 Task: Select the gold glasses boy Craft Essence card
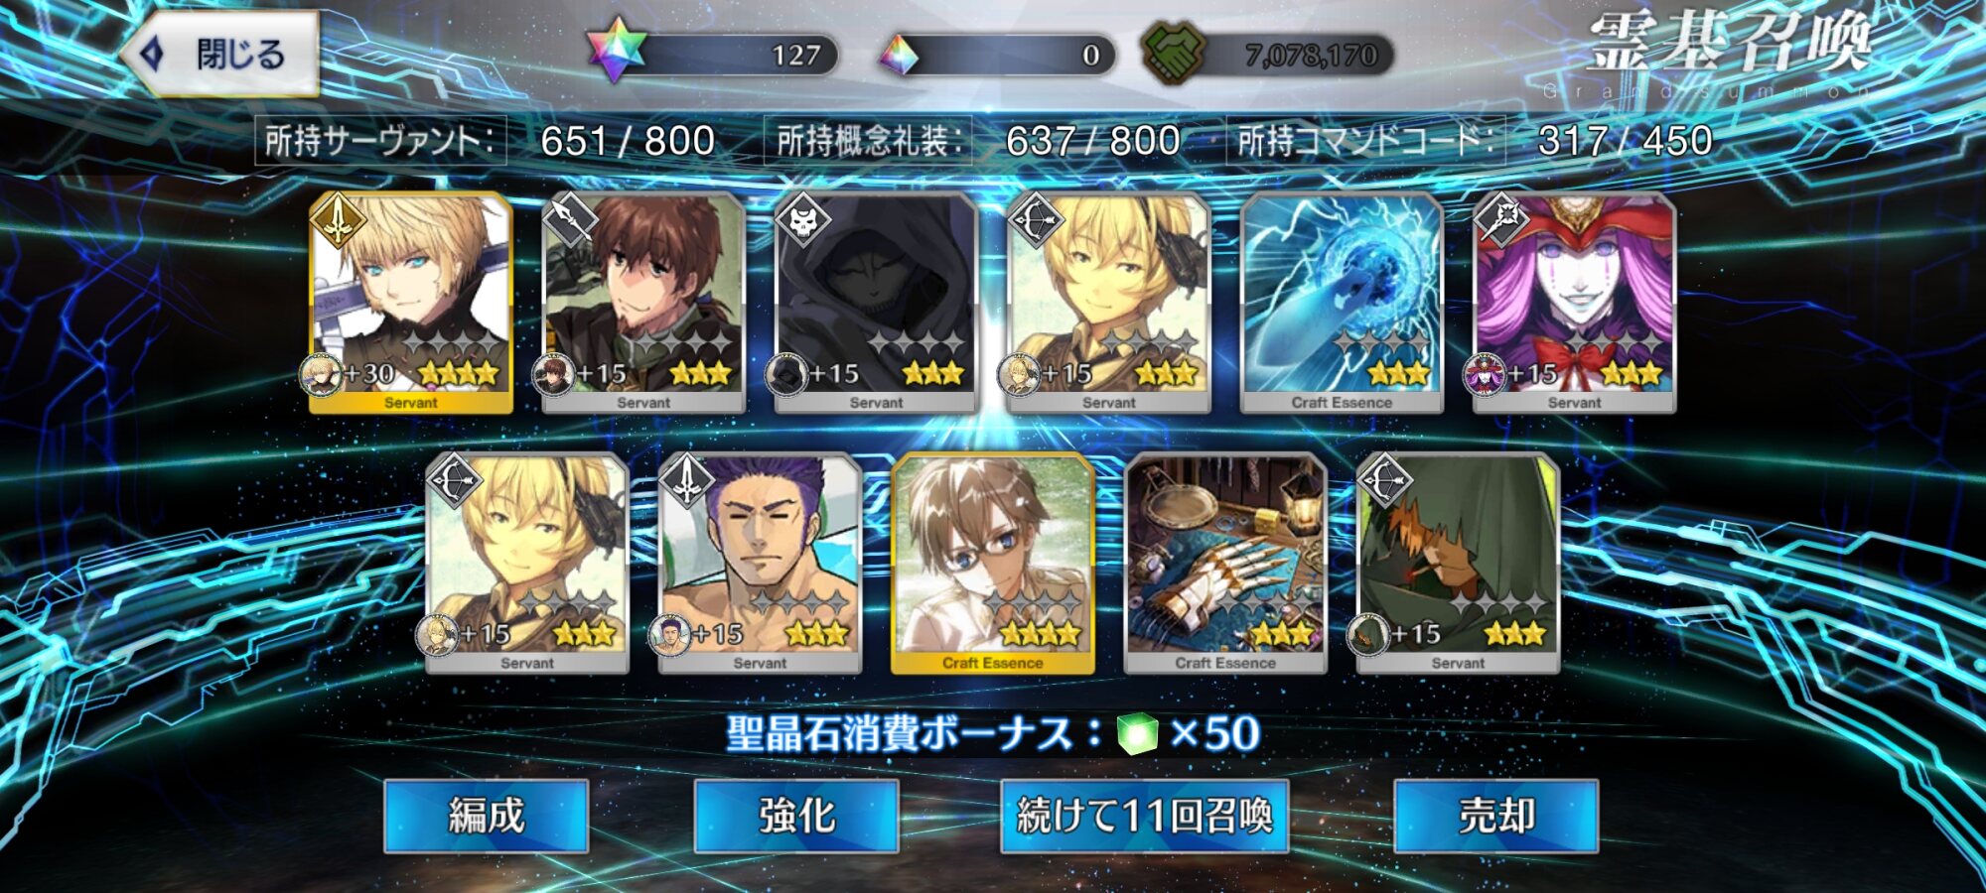[993, 564]
